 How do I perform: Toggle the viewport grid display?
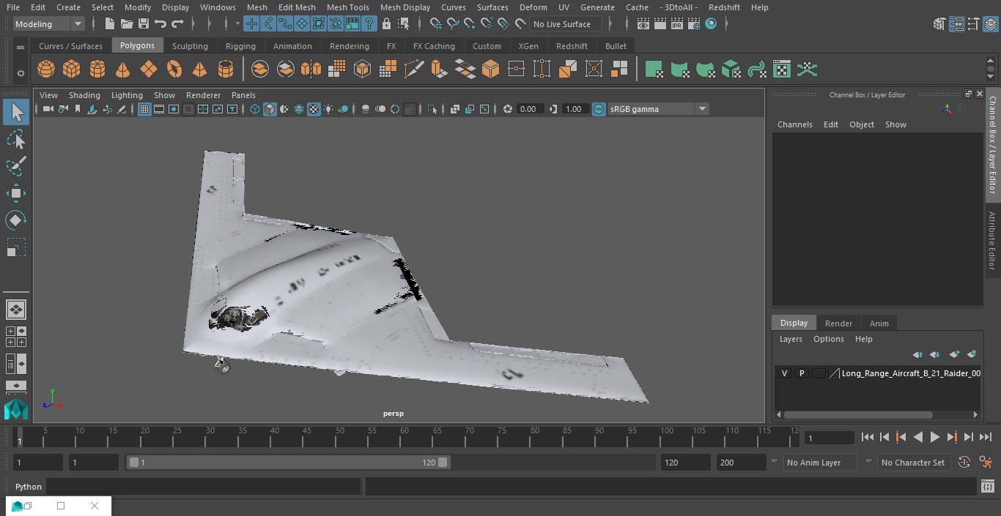(x=144, y=109)
